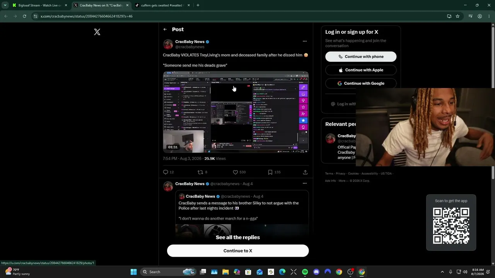Open CracBaby News avatar on main post
This screenshot has height=278, width=495.
pyautogui.click(x=168, y=44)
